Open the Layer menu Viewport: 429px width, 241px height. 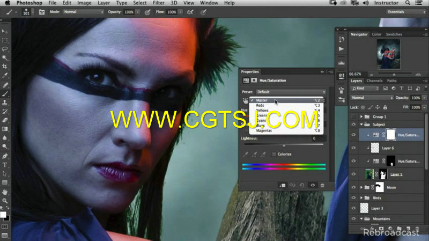pos(103,3)
